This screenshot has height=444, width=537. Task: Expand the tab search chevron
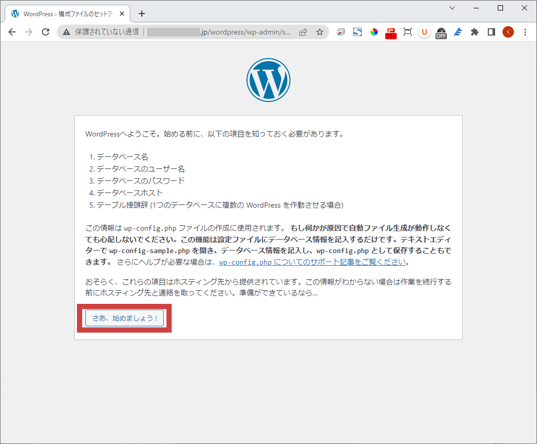452,8
